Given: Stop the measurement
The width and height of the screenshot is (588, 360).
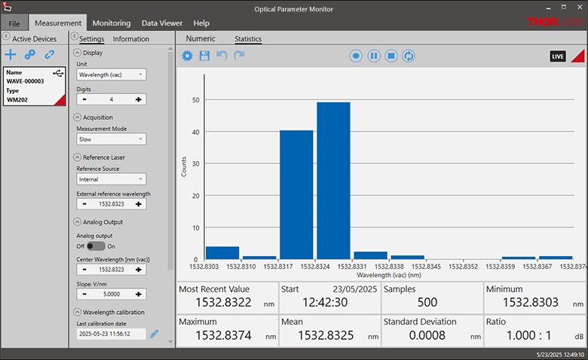Looking at the screenshot, I should click(391, 56).
